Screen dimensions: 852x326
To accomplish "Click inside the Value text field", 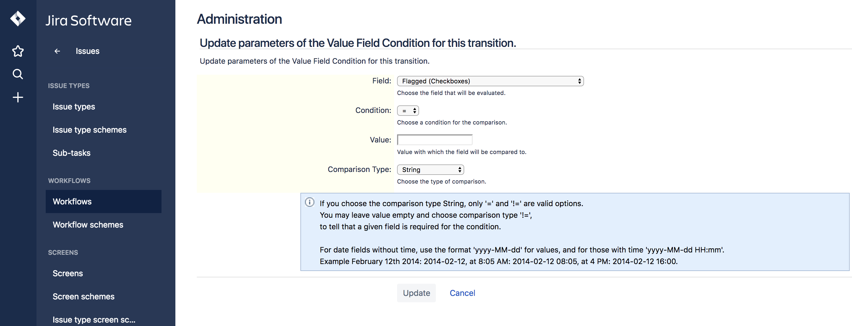I will click(x=435, y=140).
